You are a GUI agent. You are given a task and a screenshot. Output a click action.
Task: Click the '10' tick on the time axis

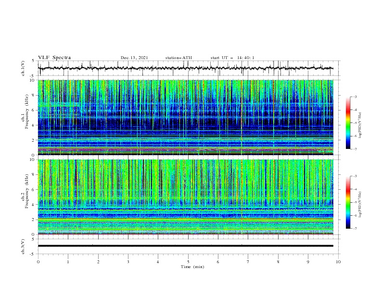pyautogui.click(x=338, y=262)
